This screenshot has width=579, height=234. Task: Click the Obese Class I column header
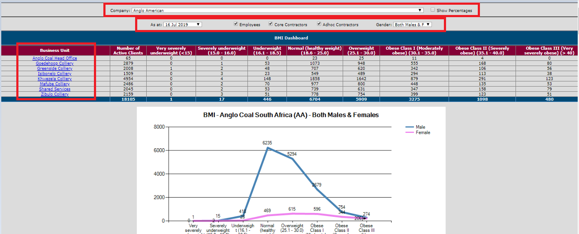(414, 51)
